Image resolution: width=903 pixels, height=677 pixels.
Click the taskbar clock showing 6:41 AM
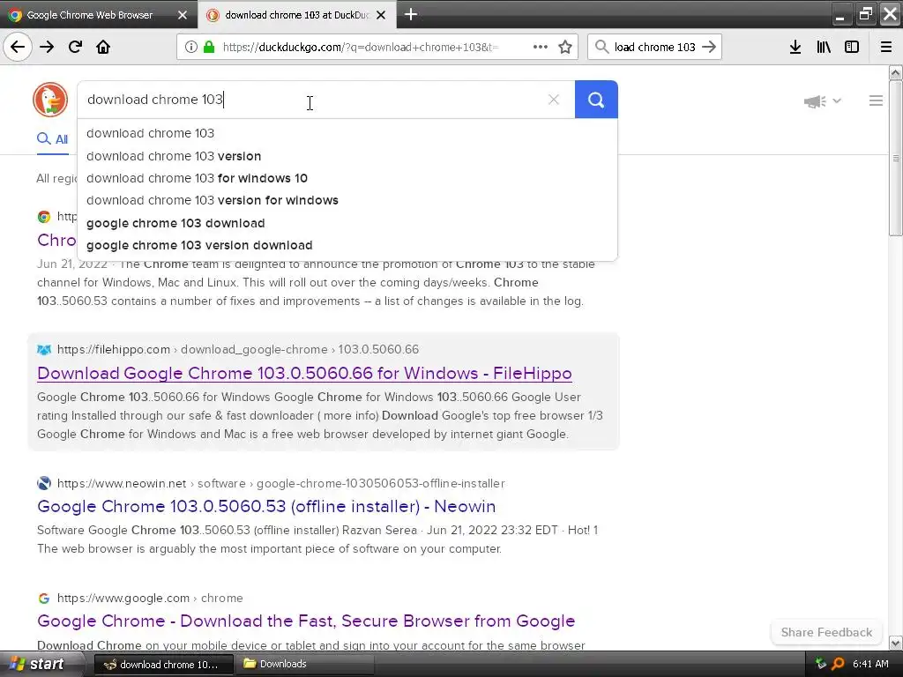(870, 664)
